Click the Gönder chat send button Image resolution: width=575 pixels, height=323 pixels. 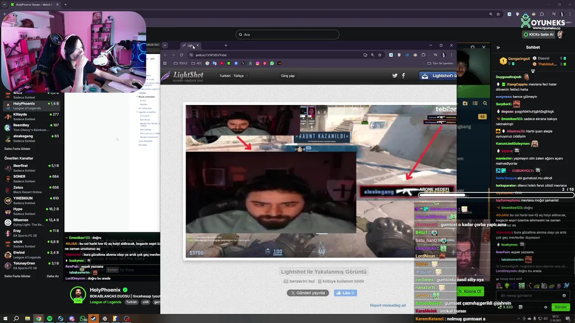tap(561, 307)
